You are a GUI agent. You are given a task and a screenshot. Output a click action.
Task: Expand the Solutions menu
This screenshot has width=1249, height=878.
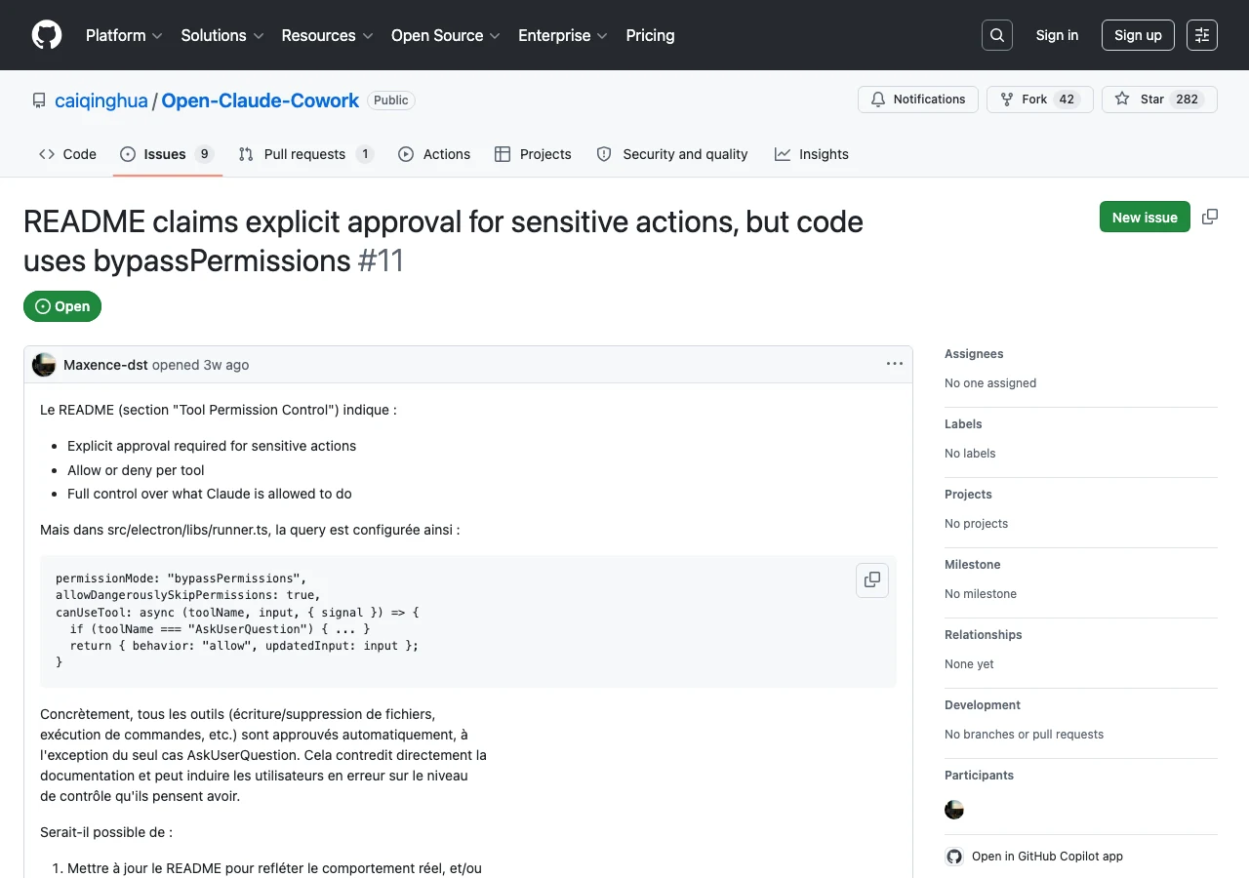pyautogui.click(x=222, y=35)
